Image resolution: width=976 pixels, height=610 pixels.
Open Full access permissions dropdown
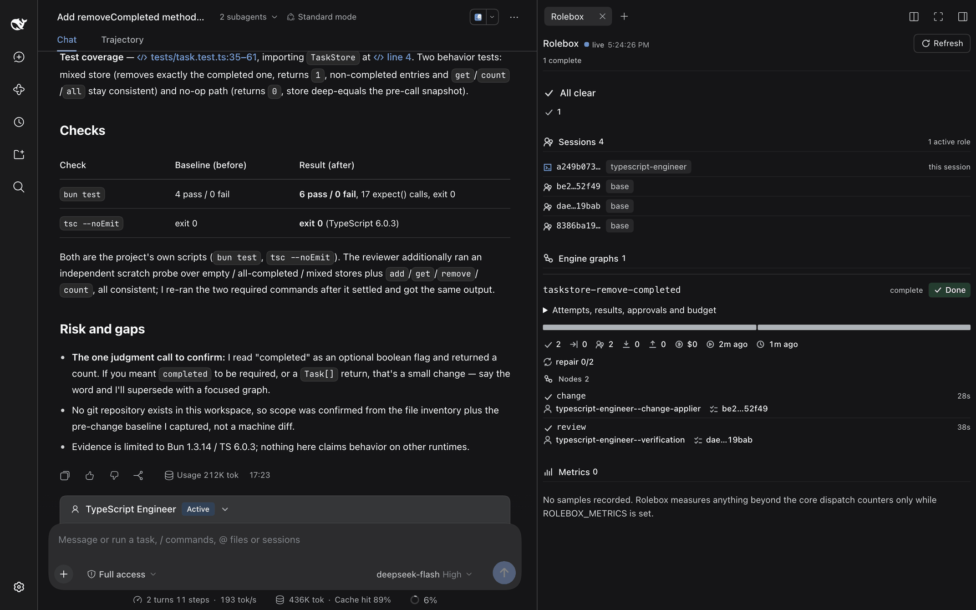121,575
